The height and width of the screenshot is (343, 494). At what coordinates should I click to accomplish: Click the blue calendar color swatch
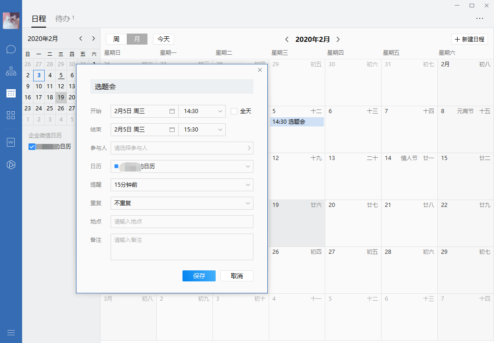tap(116, 166)
